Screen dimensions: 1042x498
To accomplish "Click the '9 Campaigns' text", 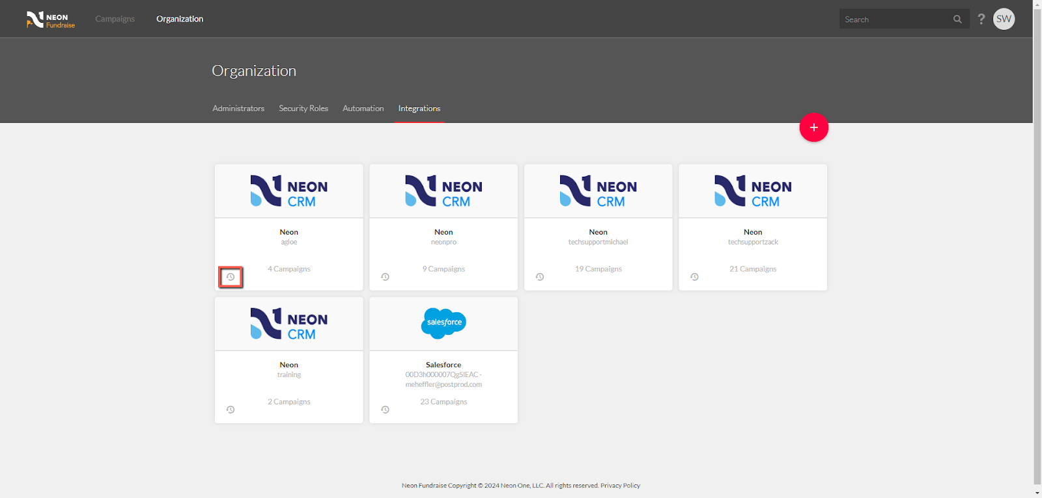I will [444, 269].
